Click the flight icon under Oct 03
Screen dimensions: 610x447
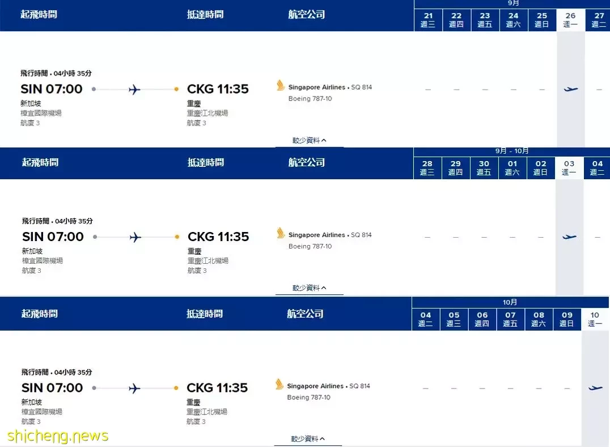click(x=569, y=237)
